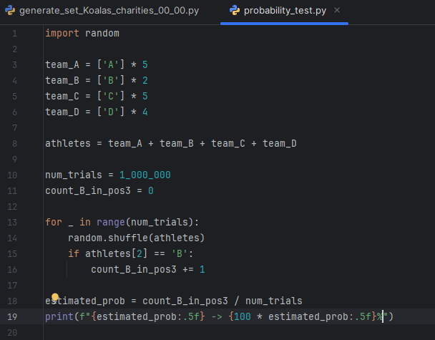Click the 'print' call on line 19

pyautogui.click(x=59, y=316)
